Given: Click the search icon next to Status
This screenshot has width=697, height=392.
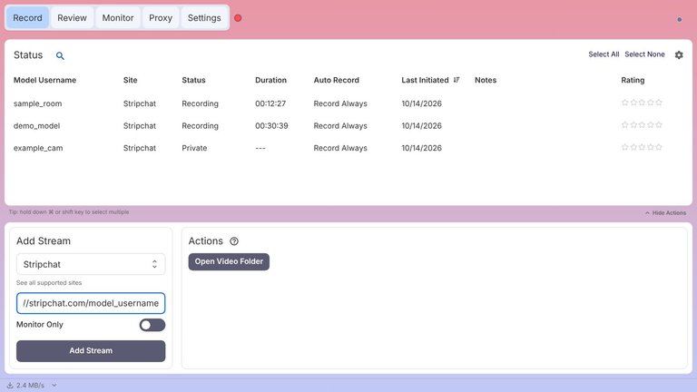Looking at the screenshot, I should [x=60, y=55].
